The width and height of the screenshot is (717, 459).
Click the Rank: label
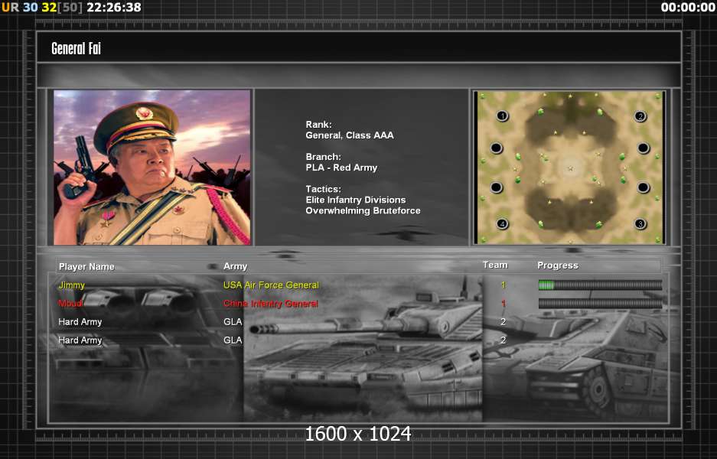(x=319, y=125)
